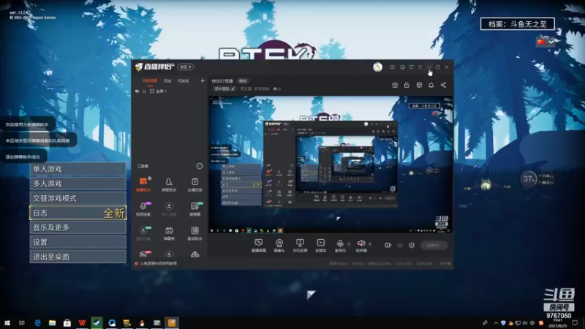Screen dimensions: 585x329
Task: Click the 37% performance float ball
Action: click(528, 179)
